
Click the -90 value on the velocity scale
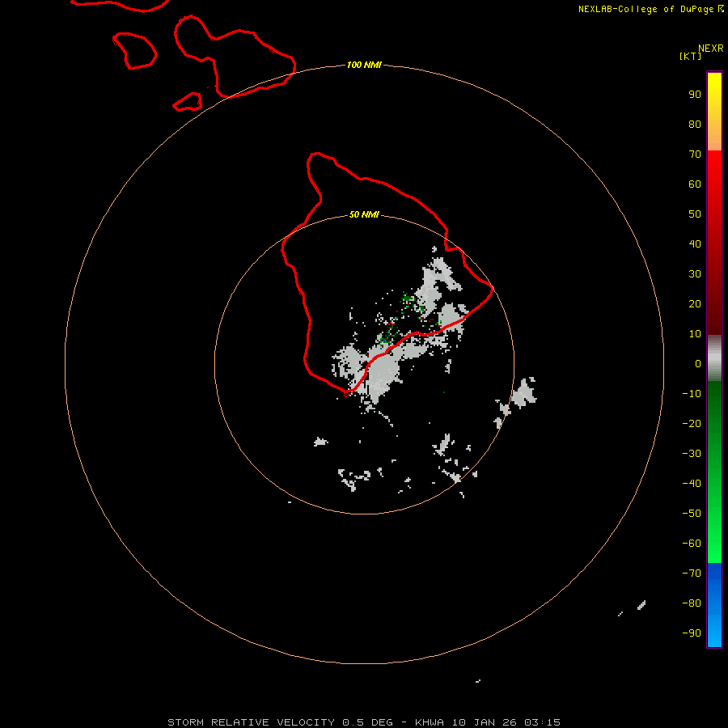[x=692, y=633]
